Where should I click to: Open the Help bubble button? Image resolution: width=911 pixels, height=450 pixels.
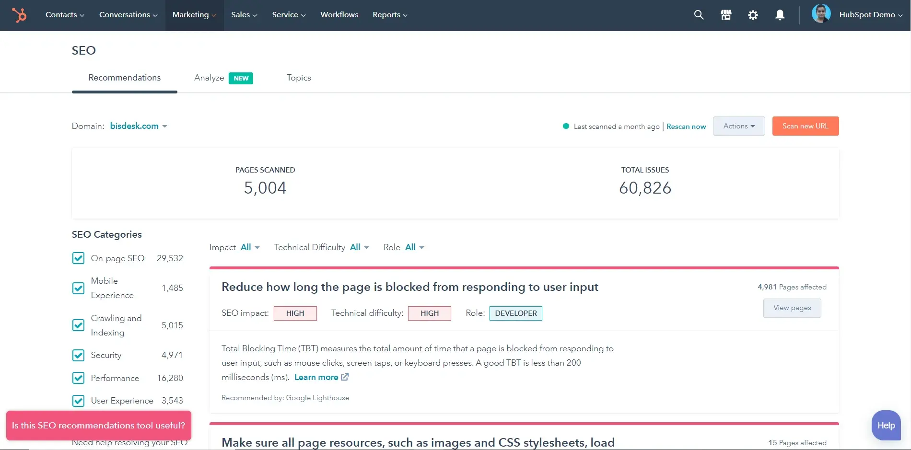886,425
